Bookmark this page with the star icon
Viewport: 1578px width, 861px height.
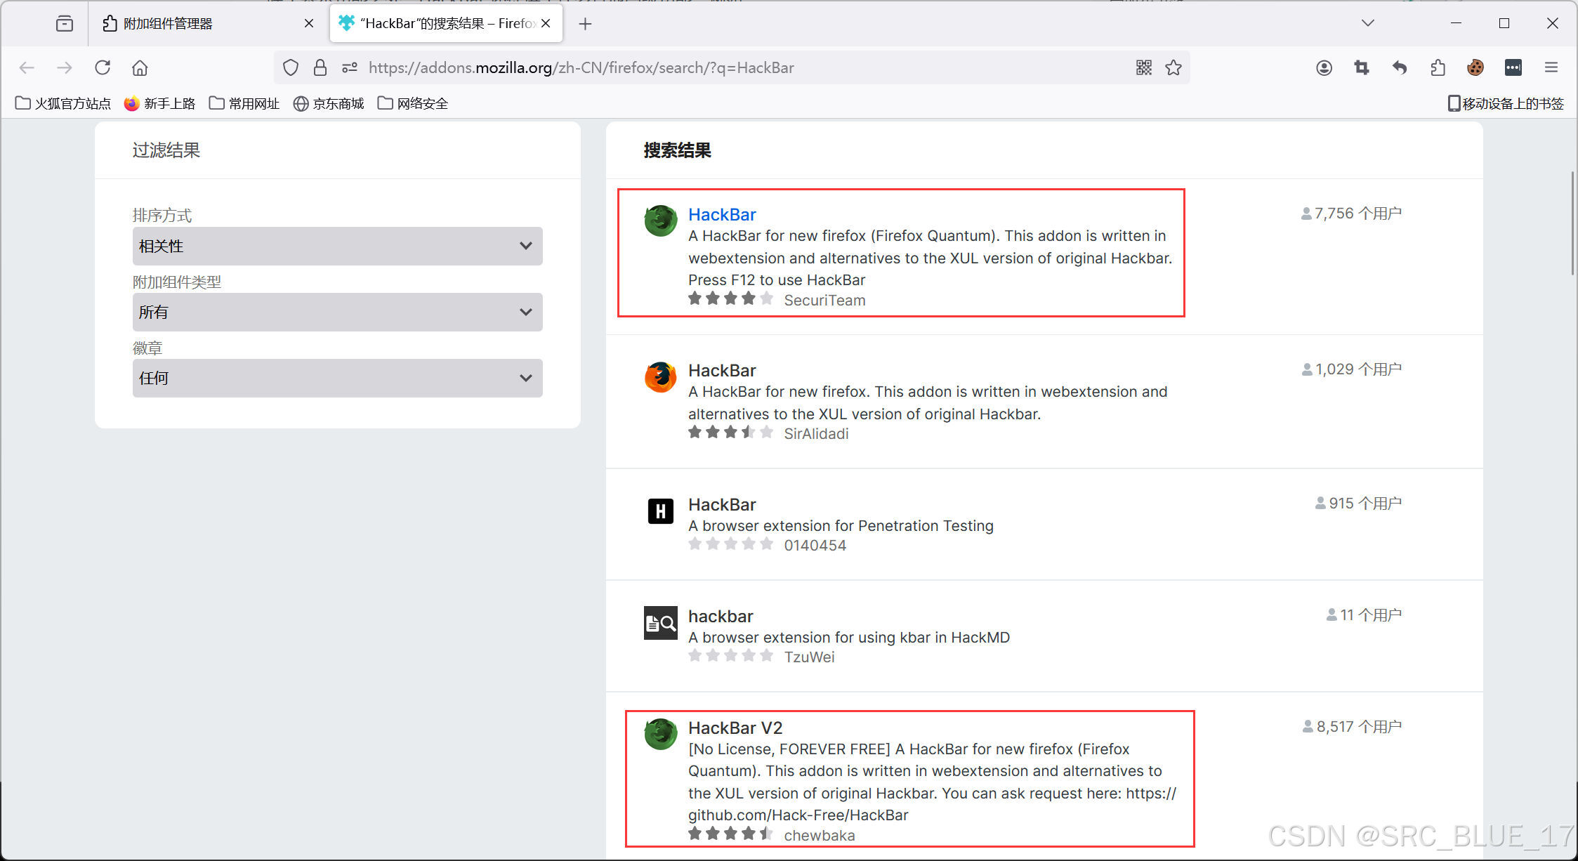click(1173, 67)
